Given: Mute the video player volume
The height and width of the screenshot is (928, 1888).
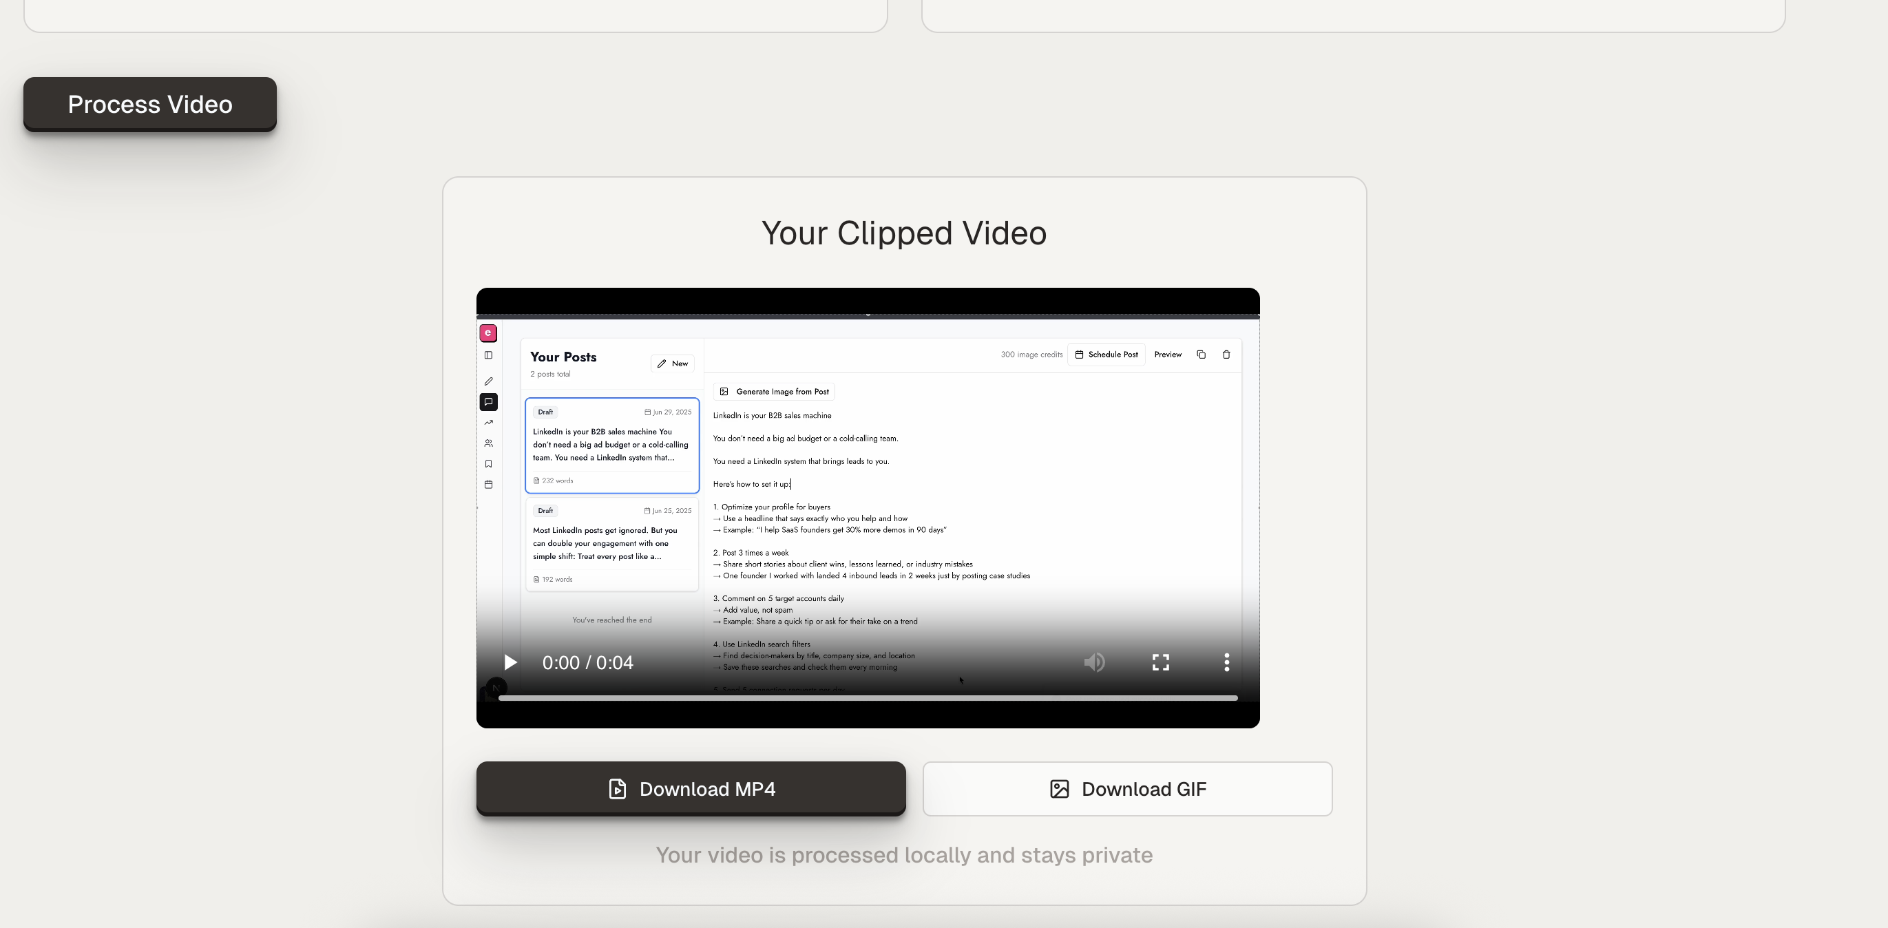Looking at the screenshot, I should click(1093, 663).
